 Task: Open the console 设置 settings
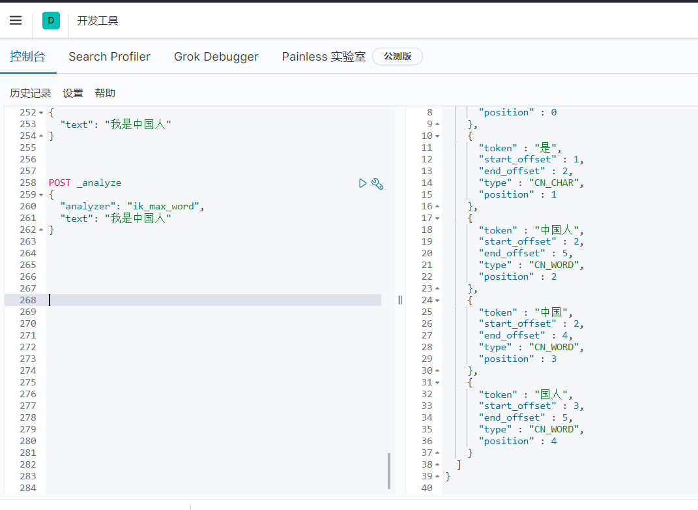coord(73,93)
